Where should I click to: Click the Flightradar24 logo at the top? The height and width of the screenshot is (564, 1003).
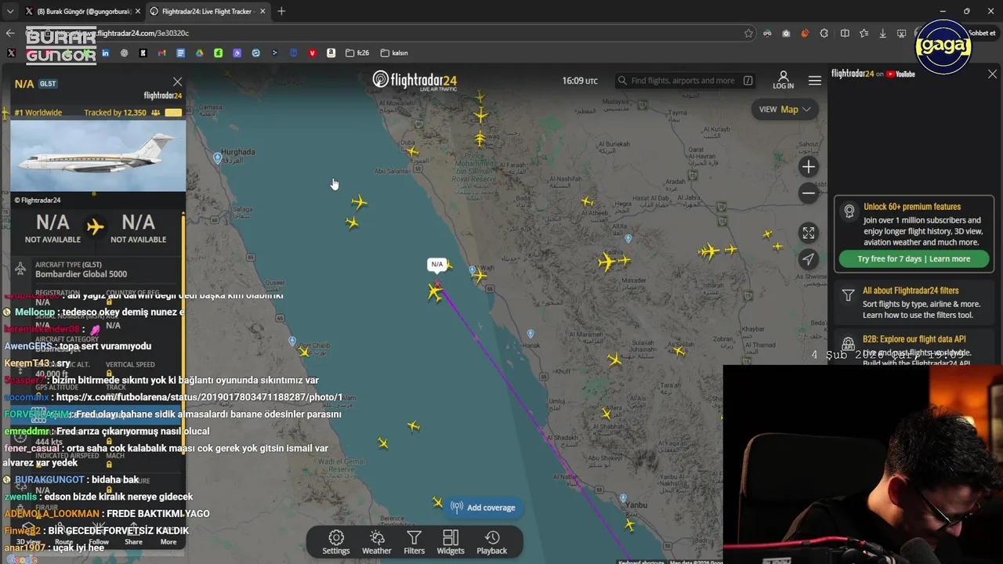415,81
